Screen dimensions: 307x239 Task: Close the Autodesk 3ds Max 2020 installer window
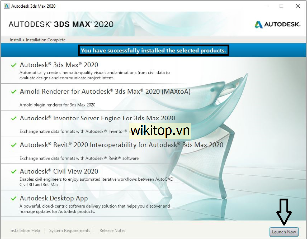[298, 6]
